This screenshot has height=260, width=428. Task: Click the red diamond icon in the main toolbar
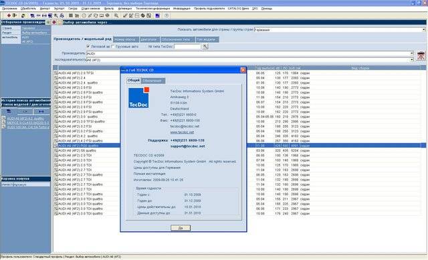pyautogui.click(x=9, y=15)
